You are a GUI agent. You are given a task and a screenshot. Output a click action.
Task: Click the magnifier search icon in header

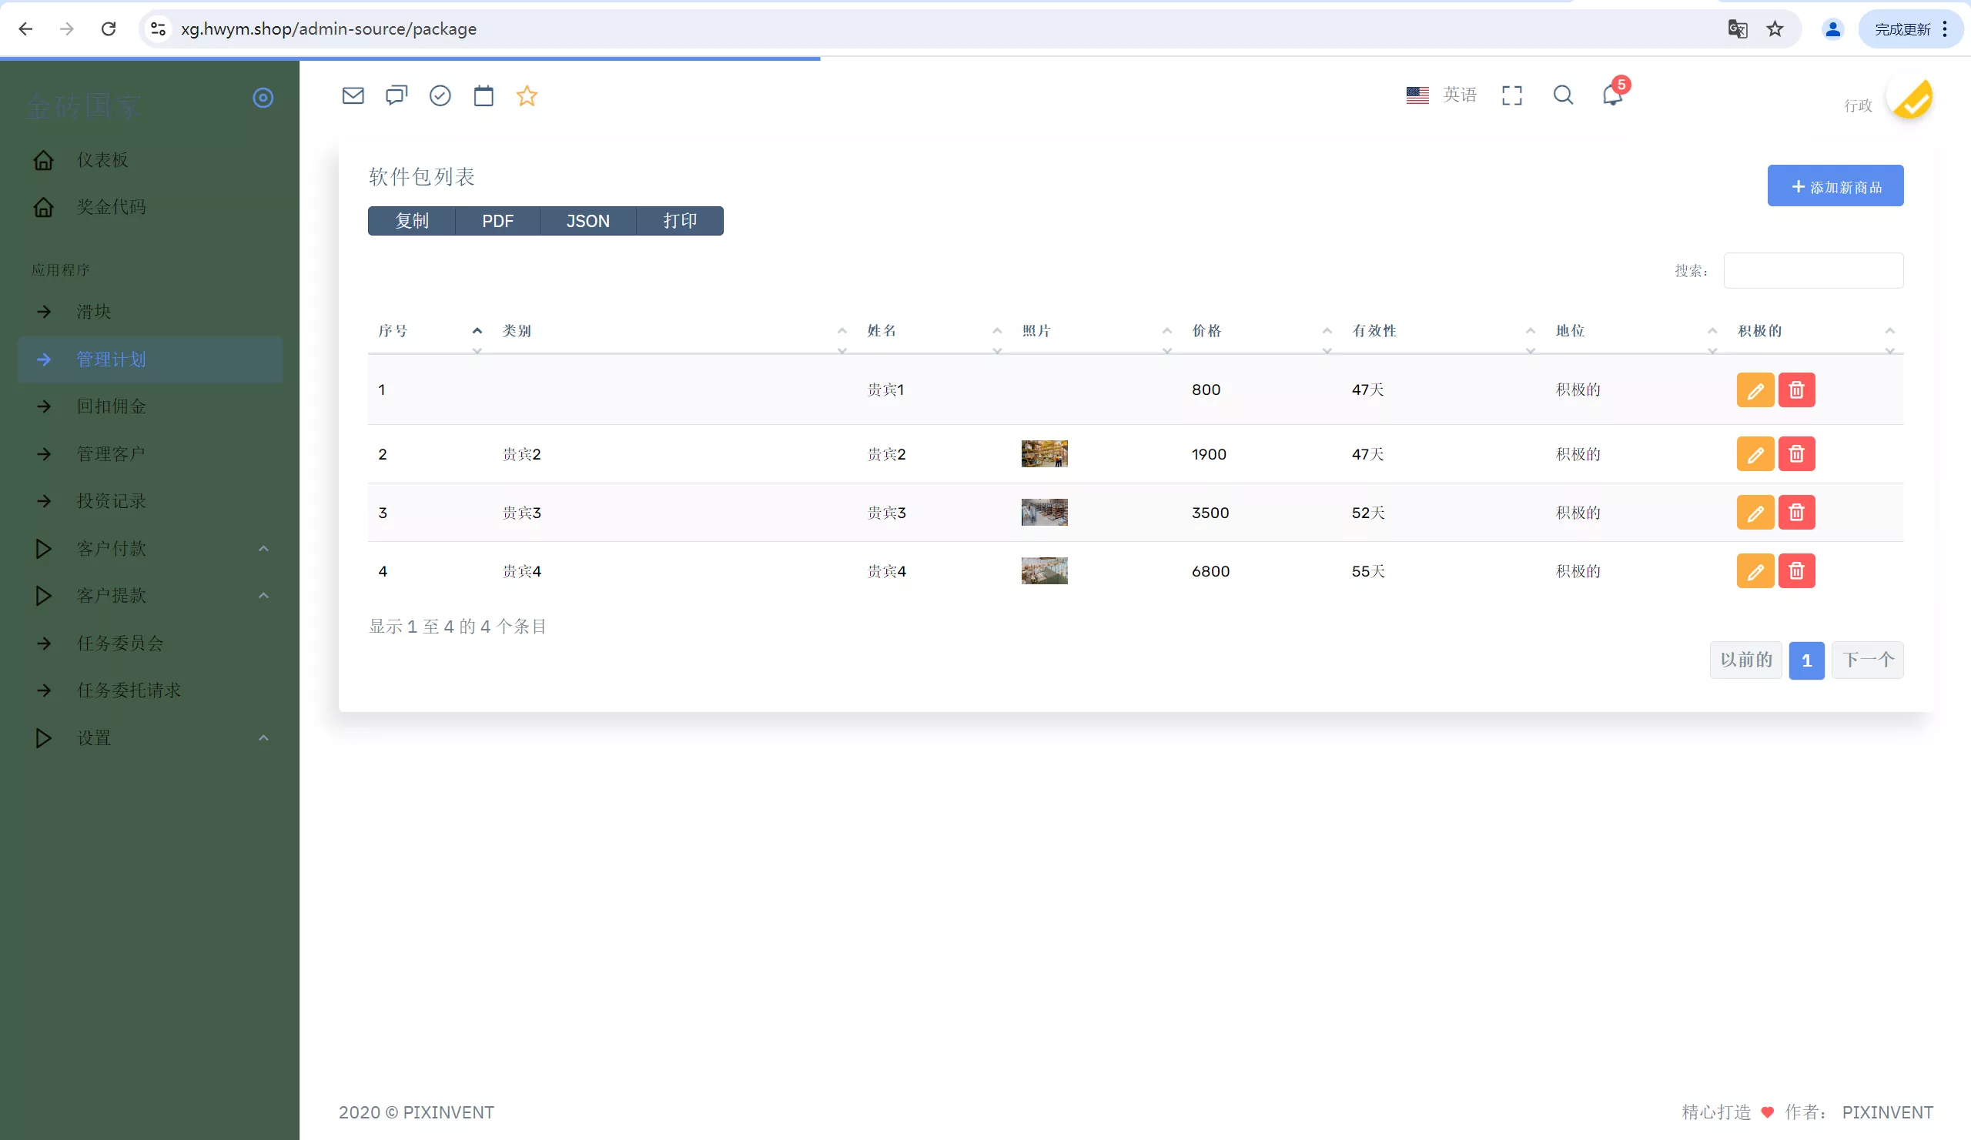[x=1563, y=95]
